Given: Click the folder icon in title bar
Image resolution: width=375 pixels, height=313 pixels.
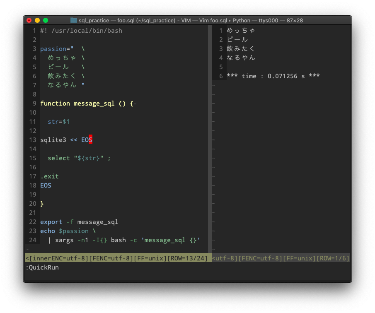Looking at the screenshot, I should (73, 19).
